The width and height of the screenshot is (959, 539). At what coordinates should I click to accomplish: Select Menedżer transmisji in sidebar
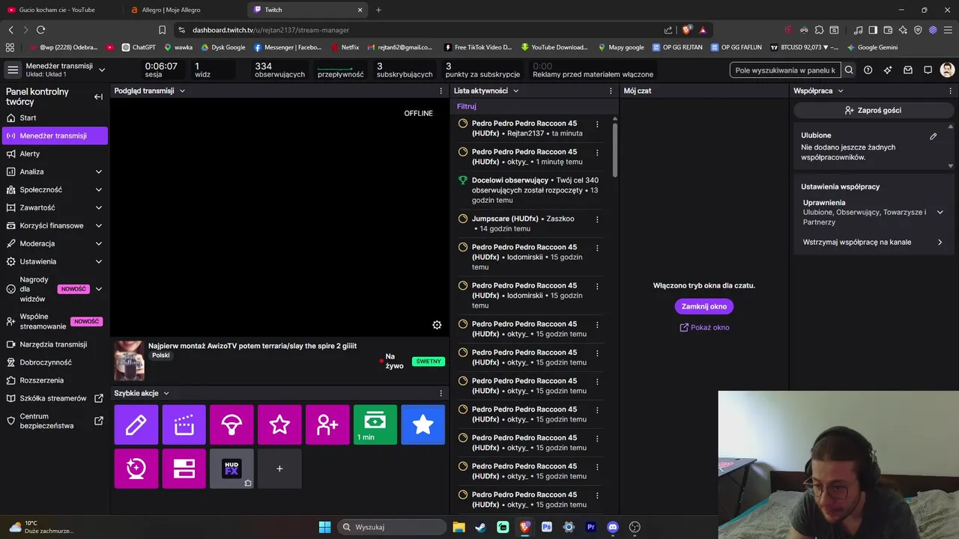[x=55, y=135]
